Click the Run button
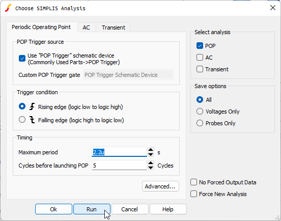The image size is (281, 221). 92,209
